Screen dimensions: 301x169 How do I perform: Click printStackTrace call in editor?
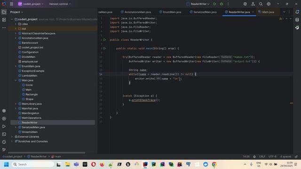pos(143,100)
